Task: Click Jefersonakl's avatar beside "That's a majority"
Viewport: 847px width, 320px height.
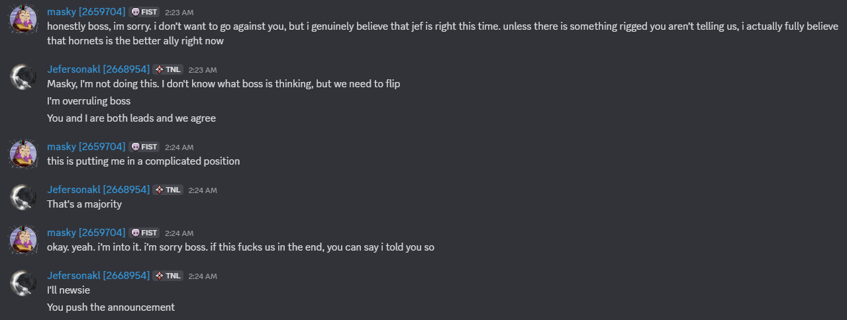Action: click(x=23, y=196)
